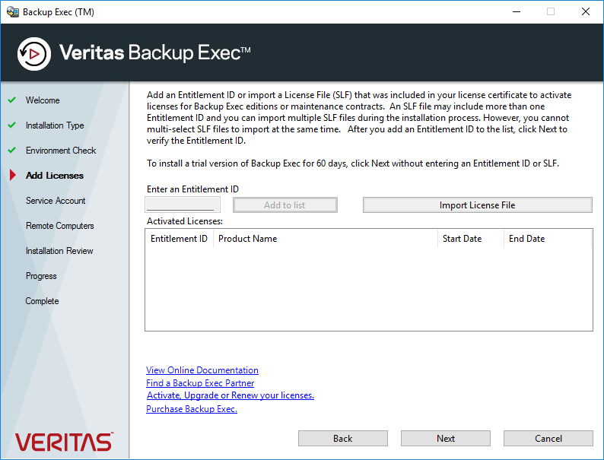Select the Complete step
Screen dimensions: 604x460
pyautogui.click(x=42, y=301)
